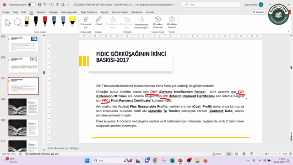Viewport: 293px width, 165px height.
Task: Open the Undo history dropdown arrow
Action: tap(48, 5)
